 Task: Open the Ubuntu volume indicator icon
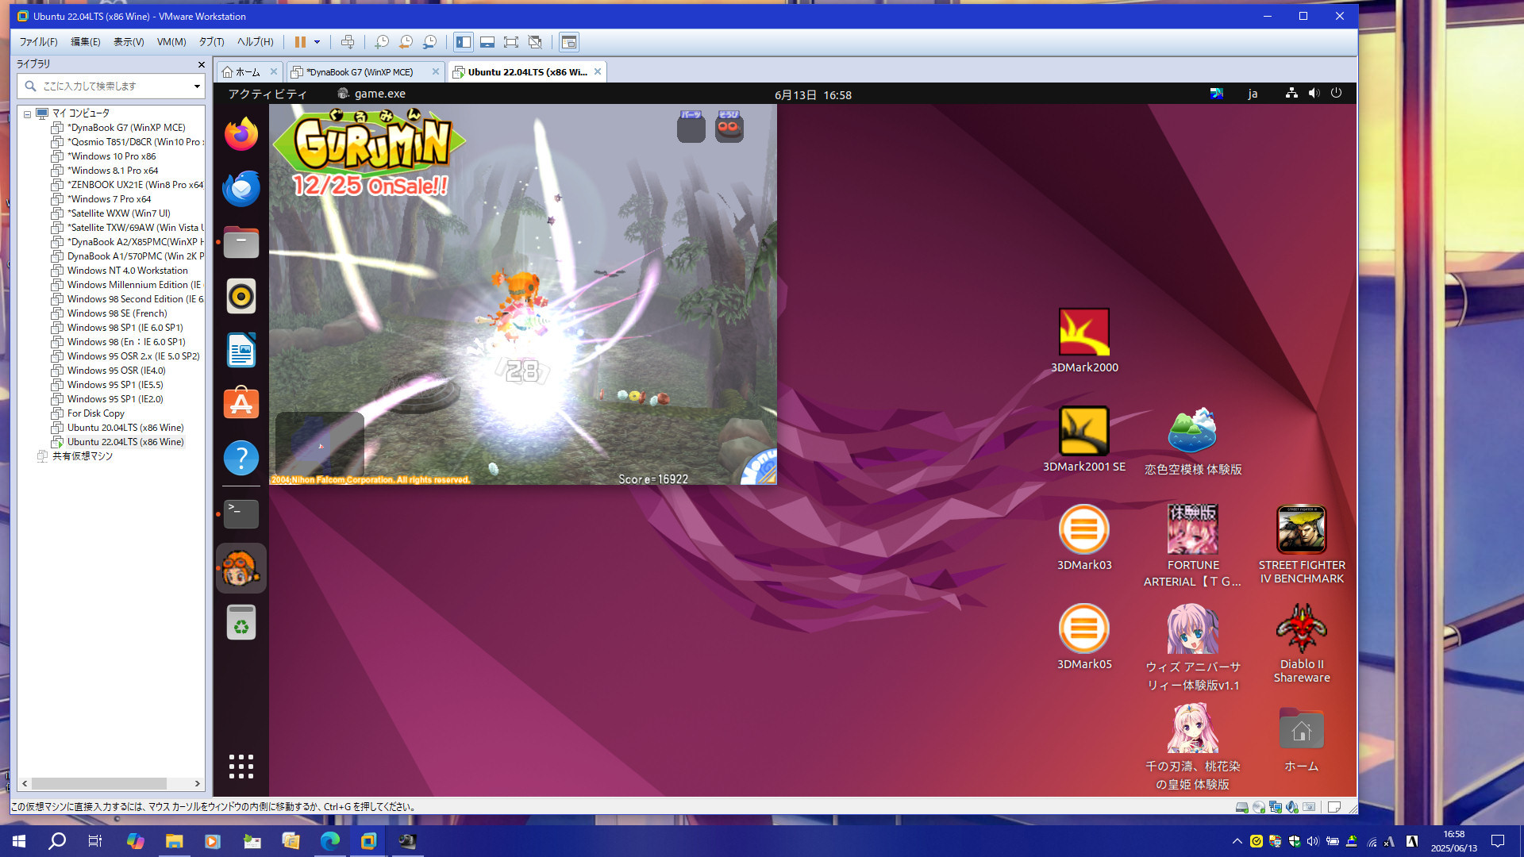click(x=1314, y=93)
